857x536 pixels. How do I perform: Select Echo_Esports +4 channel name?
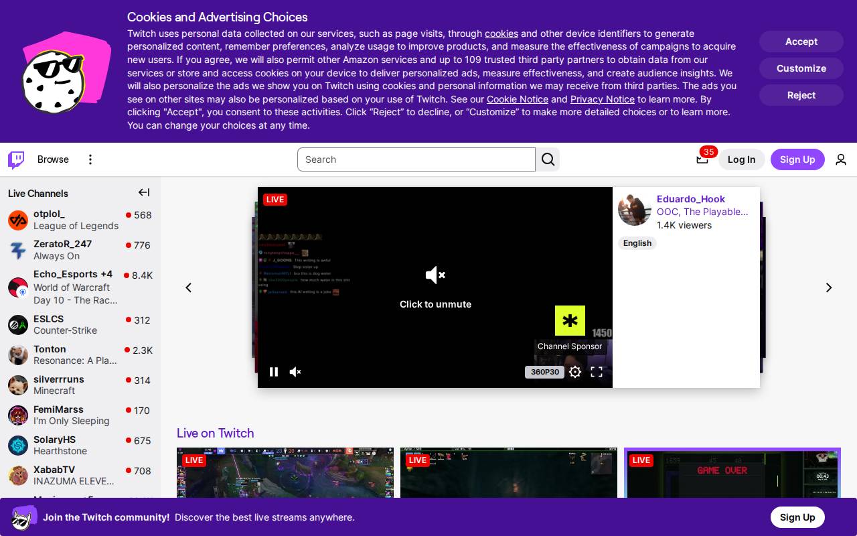point(73,274)
